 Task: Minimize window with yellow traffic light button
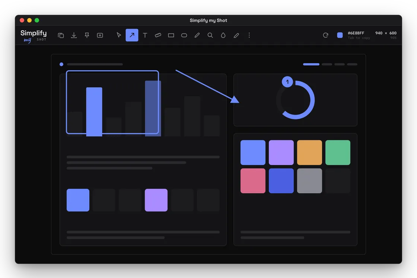[x=29, y=20]
